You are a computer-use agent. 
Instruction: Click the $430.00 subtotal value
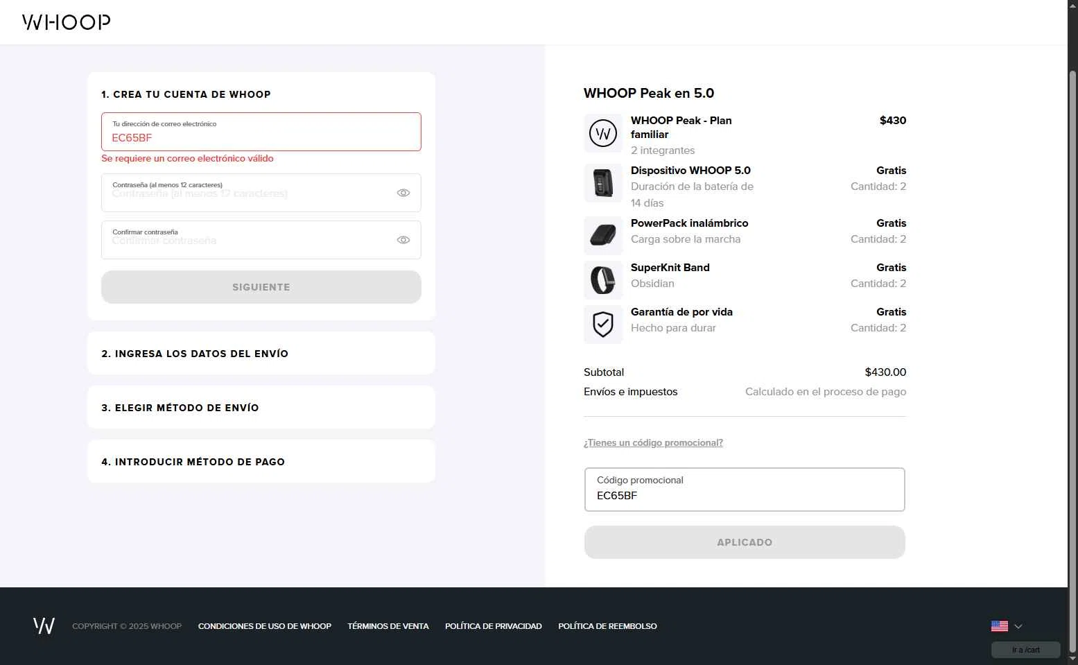click(x=885, y=372)
